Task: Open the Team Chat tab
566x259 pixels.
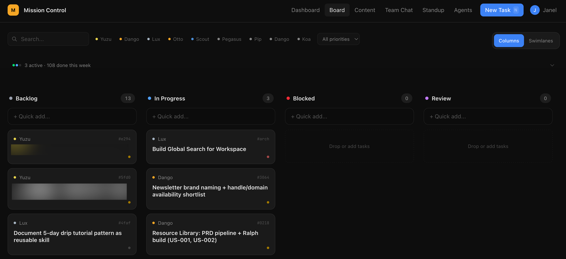Action: click(x=399, y=10)
